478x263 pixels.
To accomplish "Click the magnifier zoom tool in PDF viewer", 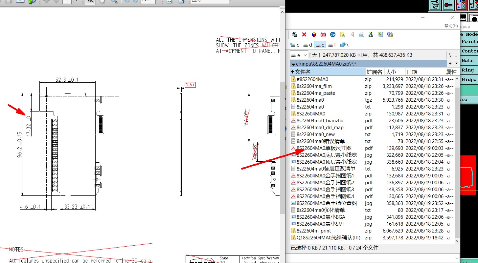I will (114, 1).
